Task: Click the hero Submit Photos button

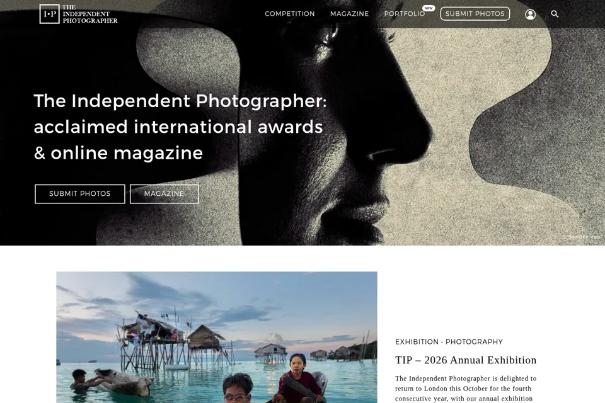Action: 80,193
